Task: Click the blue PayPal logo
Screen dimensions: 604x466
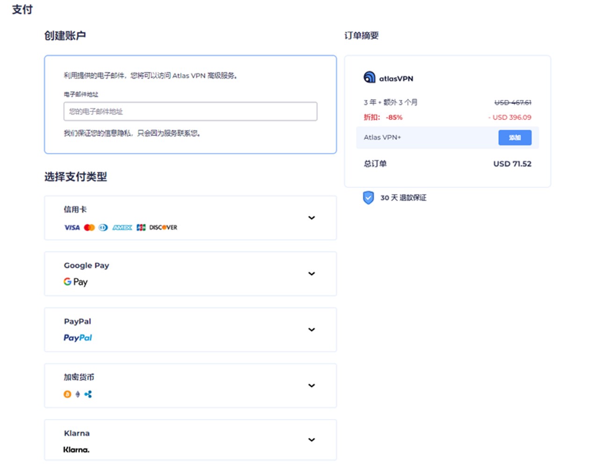Action: click(78, 337)
